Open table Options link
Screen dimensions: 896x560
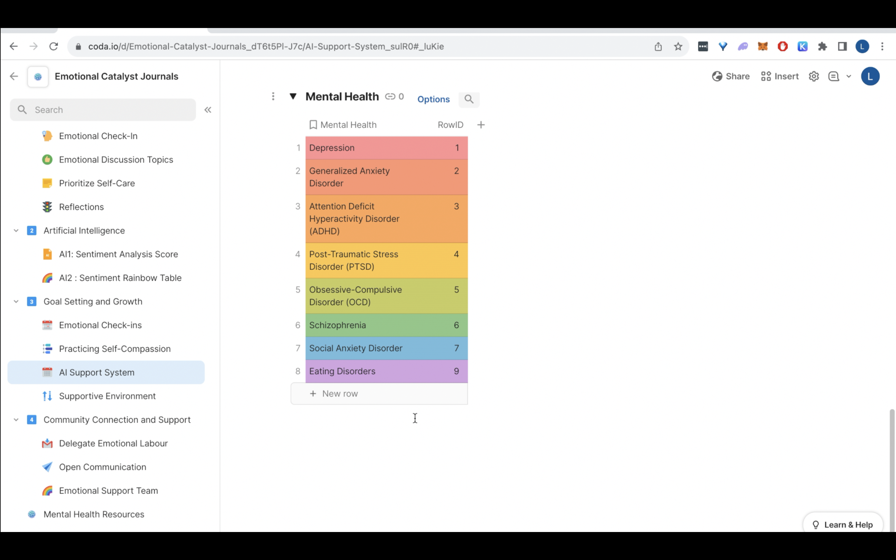(x=433, y=99)
